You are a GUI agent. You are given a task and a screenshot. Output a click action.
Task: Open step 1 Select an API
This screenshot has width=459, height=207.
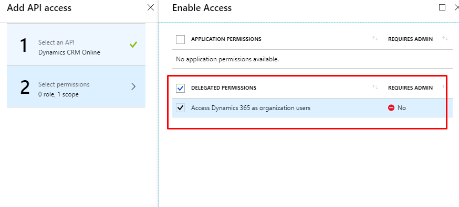click(x=76, y=45)
